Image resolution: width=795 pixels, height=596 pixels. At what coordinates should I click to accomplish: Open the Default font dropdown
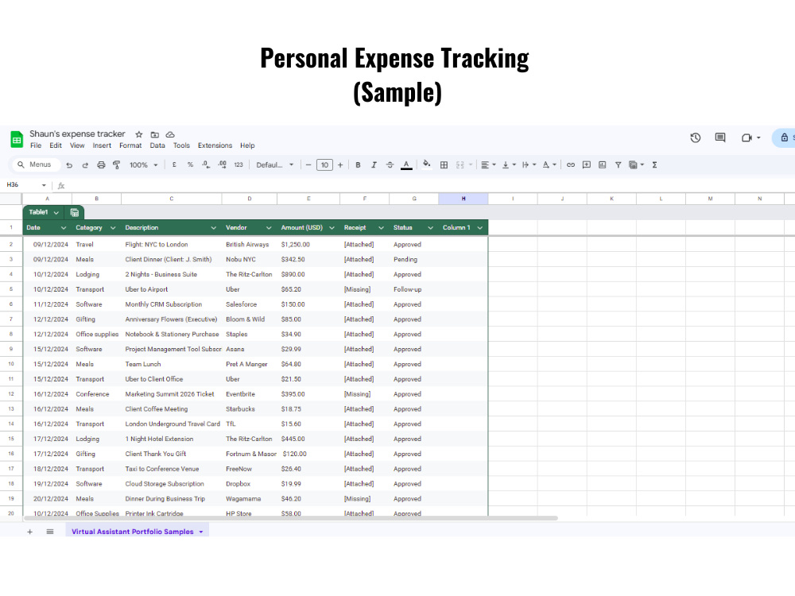click(x=275, y=164)
